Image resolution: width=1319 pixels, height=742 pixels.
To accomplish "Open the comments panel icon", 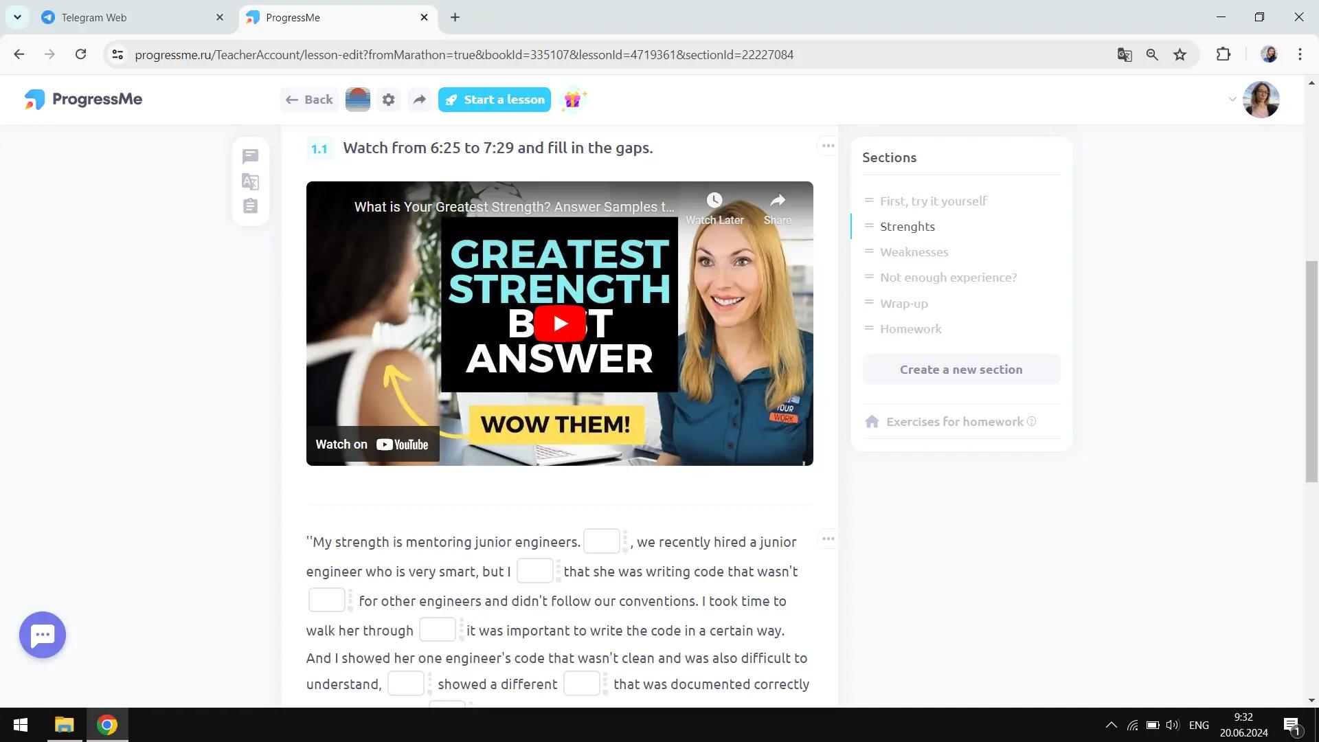I will pyautogui.click(x=250, y=156).
